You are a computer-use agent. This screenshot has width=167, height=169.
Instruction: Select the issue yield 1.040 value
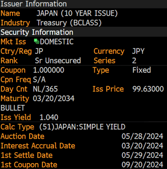tap(49, 117)
